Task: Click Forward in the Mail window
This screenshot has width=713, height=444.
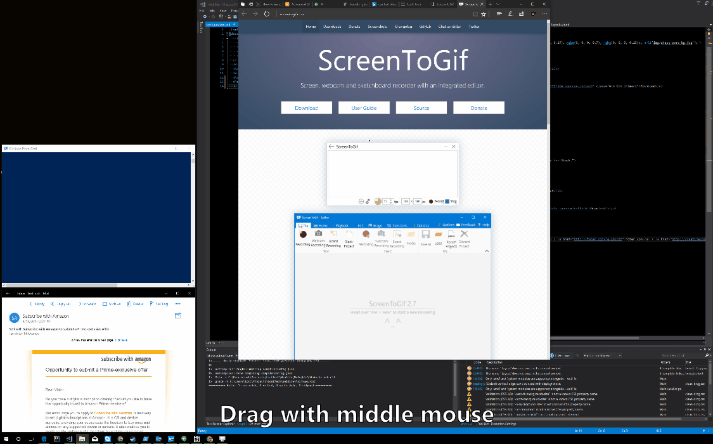Action: point(87,304)
